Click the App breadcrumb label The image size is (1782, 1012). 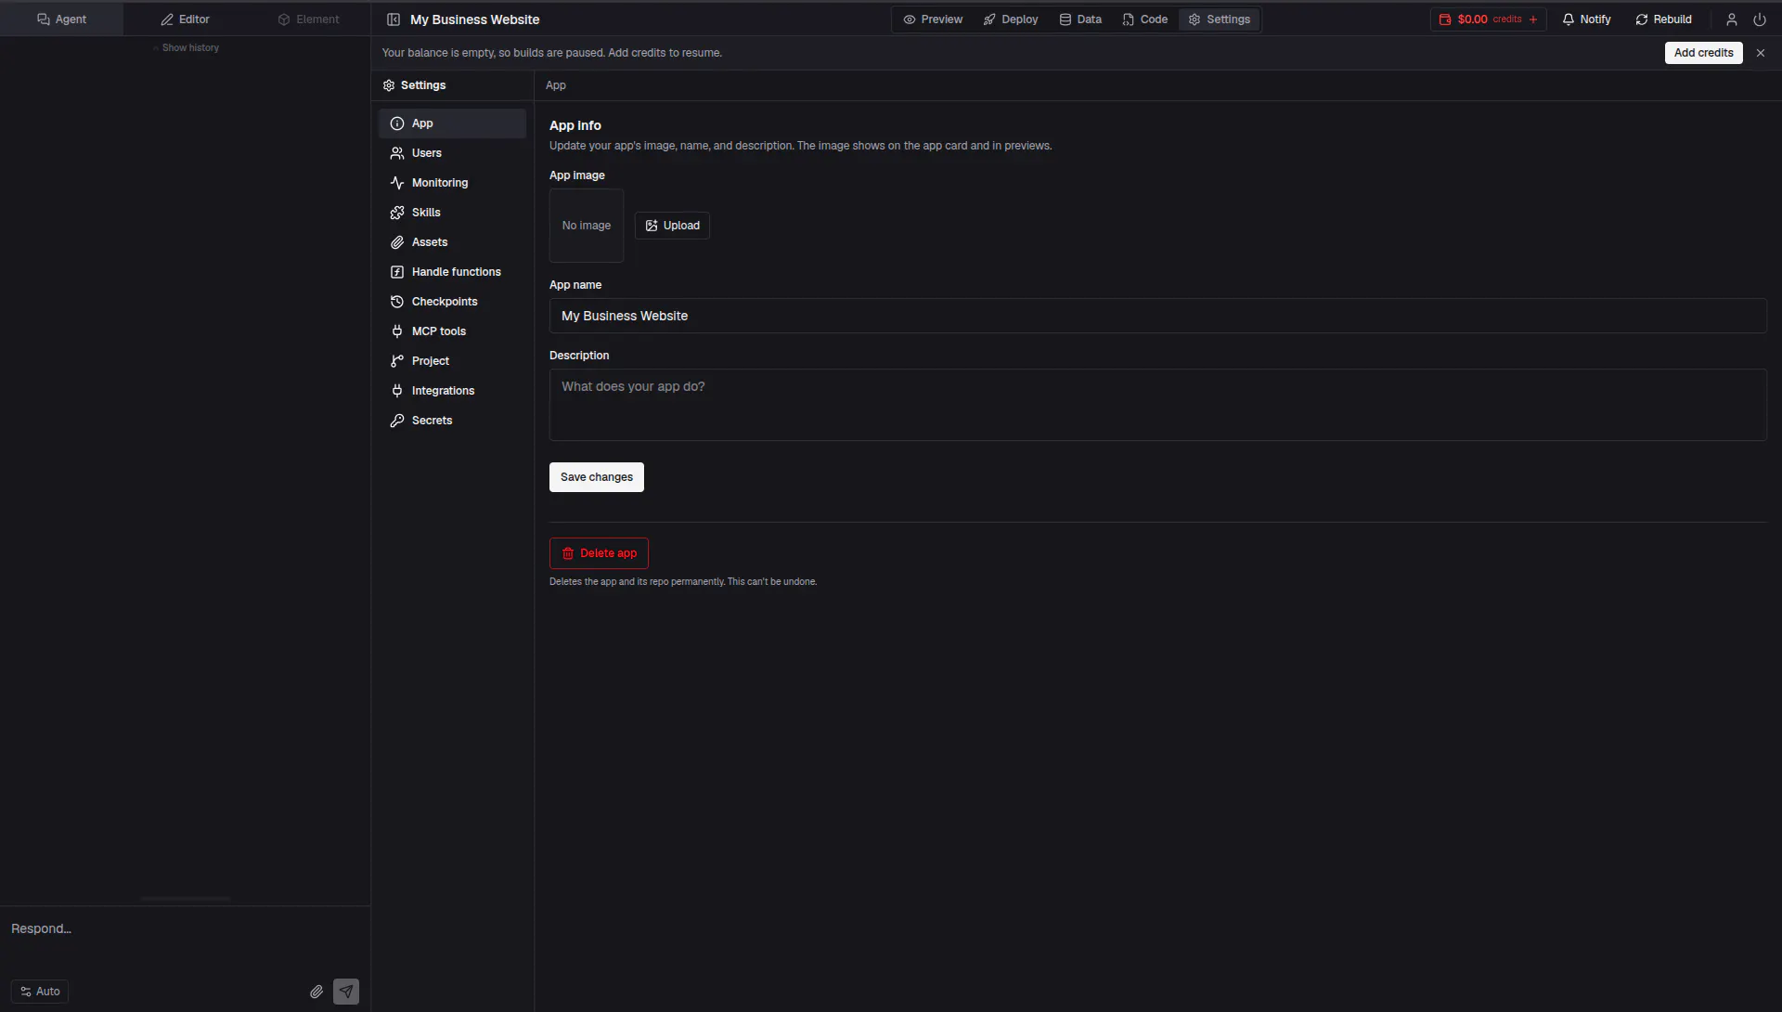[555, 85]
